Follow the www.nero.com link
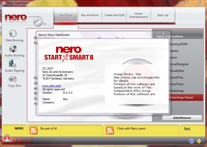 pos(51,86)
